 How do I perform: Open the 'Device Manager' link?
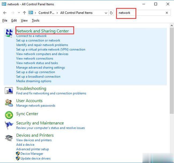coord(32,154)
